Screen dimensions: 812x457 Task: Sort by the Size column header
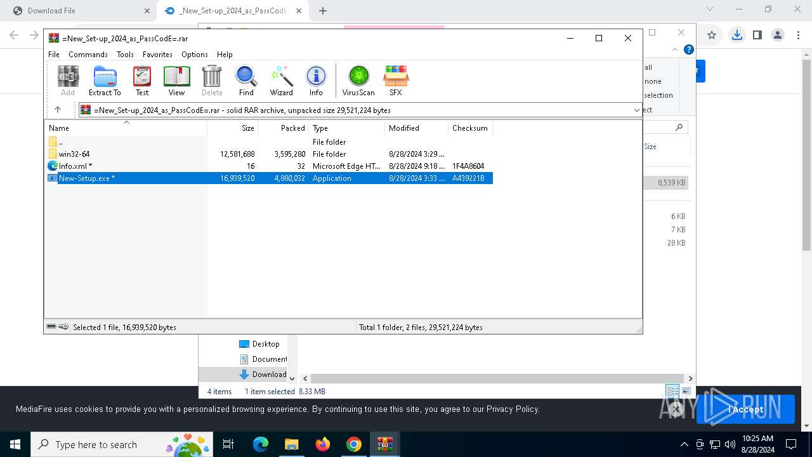232,128
